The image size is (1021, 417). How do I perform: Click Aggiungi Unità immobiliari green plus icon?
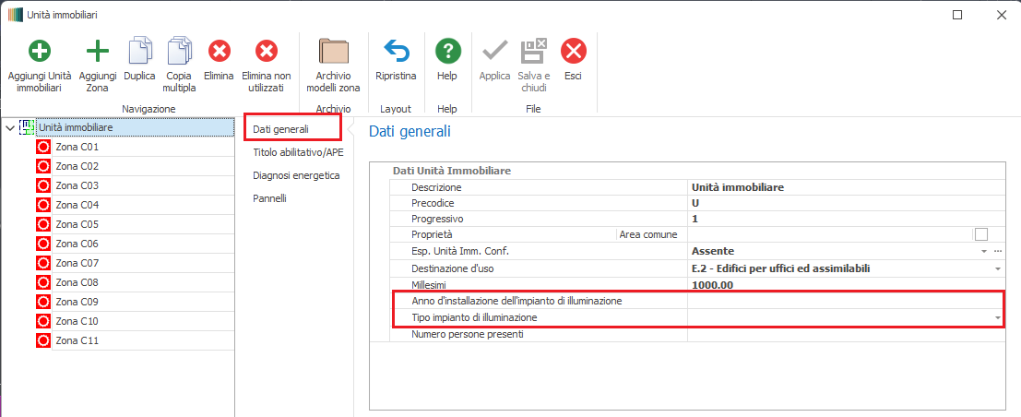point(40,51)
